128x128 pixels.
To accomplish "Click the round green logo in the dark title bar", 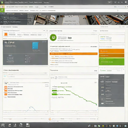I will tap(2, 2).
